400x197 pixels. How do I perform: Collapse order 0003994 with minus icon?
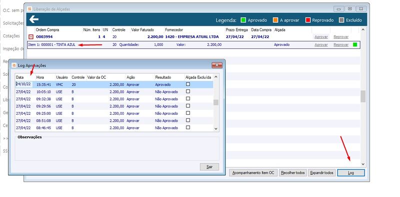click(31, 37)
